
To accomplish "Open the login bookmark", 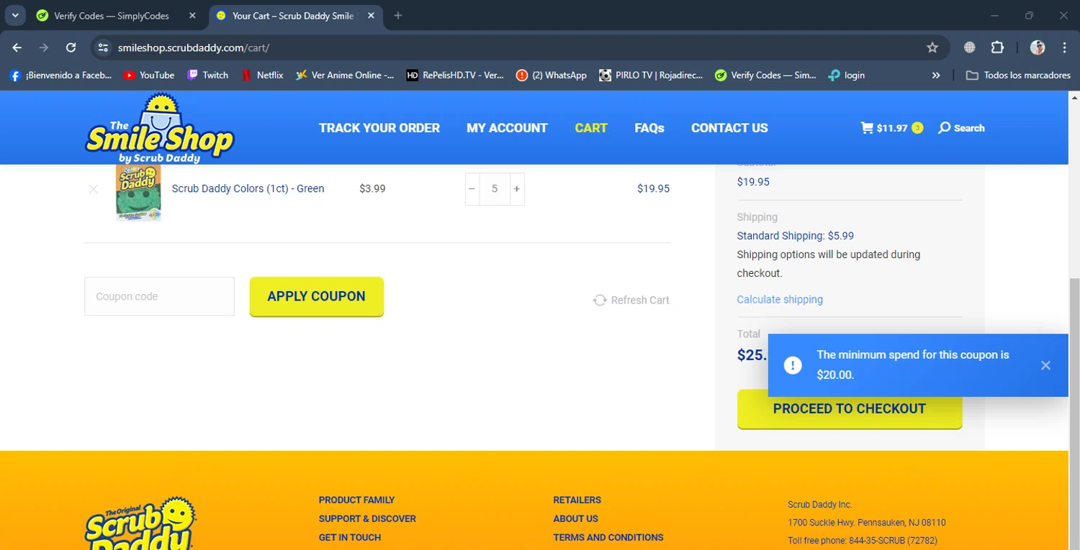I will coord(847,75).
